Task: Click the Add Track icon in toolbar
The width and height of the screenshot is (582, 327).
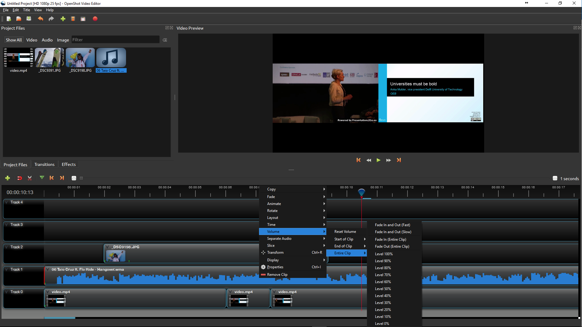Action: click(7, 178)
